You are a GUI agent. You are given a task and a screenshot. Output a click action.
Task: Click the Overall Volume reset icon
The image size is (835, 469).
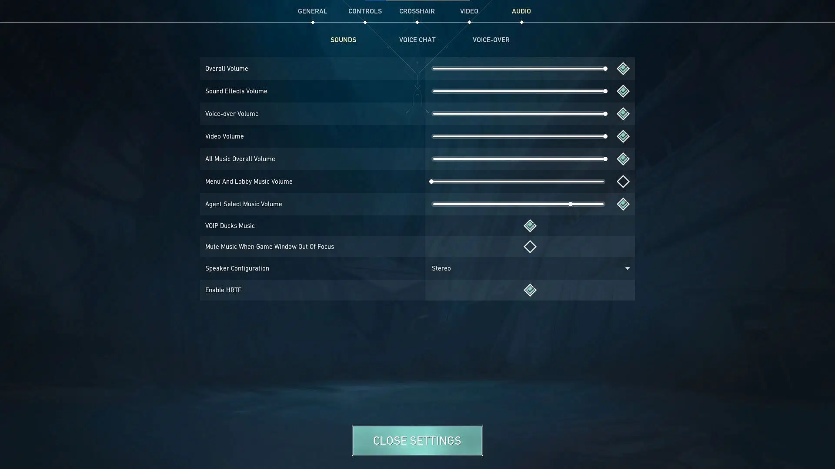tap(622, 68)
